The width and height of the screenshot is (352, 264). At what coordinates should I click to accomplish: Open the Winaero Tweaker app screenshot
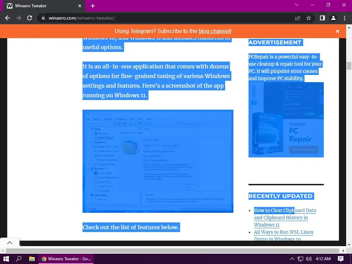pos(158,161)
